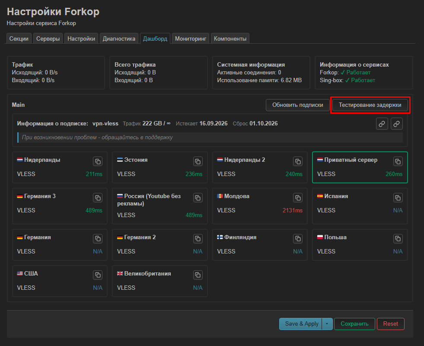The width and height of the screenshot is (424, 346).
Task: Click the first subscription link icon
Action: 382,124
